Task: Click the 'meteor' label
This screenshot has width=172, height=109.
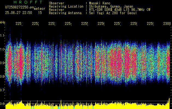Action: coord(40,9)
